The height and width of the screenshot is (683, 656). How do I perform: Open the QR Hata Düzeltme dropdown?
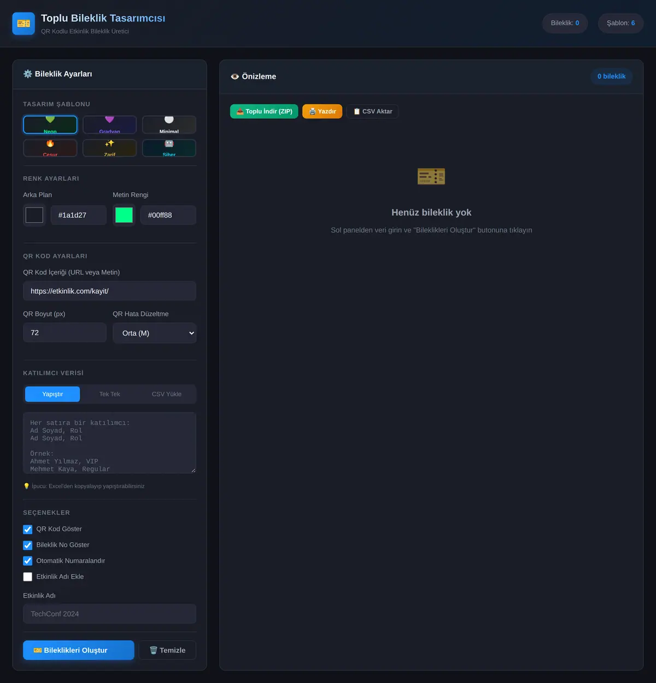coord(155,333)
